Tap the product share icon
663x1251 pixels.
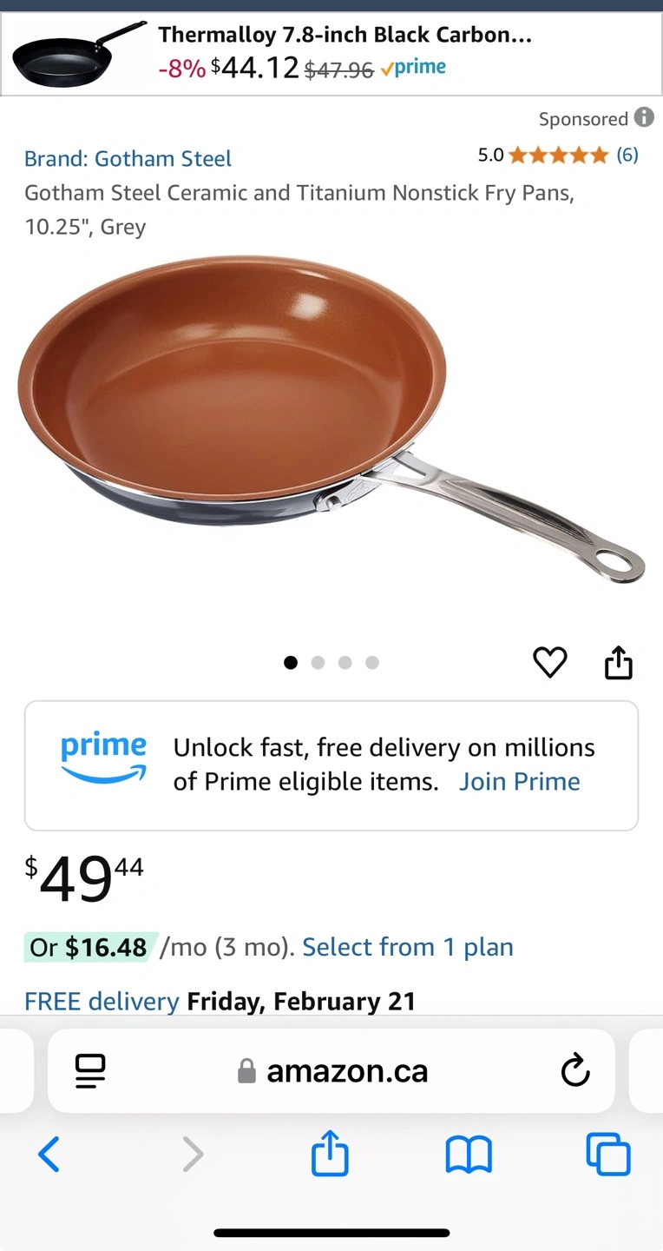click(619, 662)
